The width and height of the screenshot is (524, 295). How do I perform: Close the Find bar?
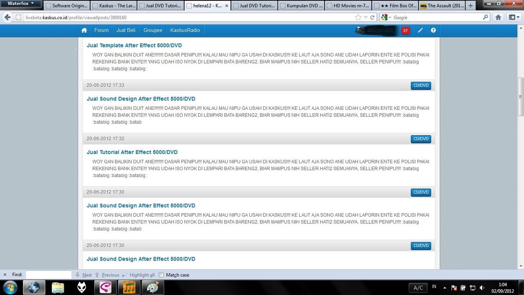(5, 275)
